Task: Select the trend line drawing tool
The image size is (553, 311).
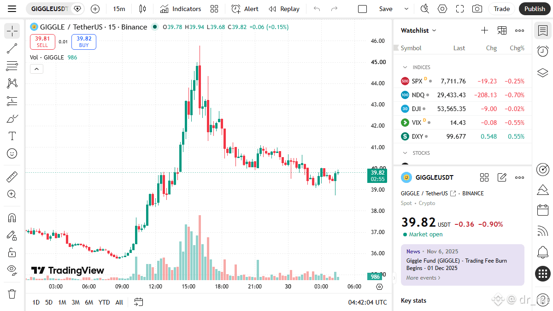Action: click(x=12, y=48)
